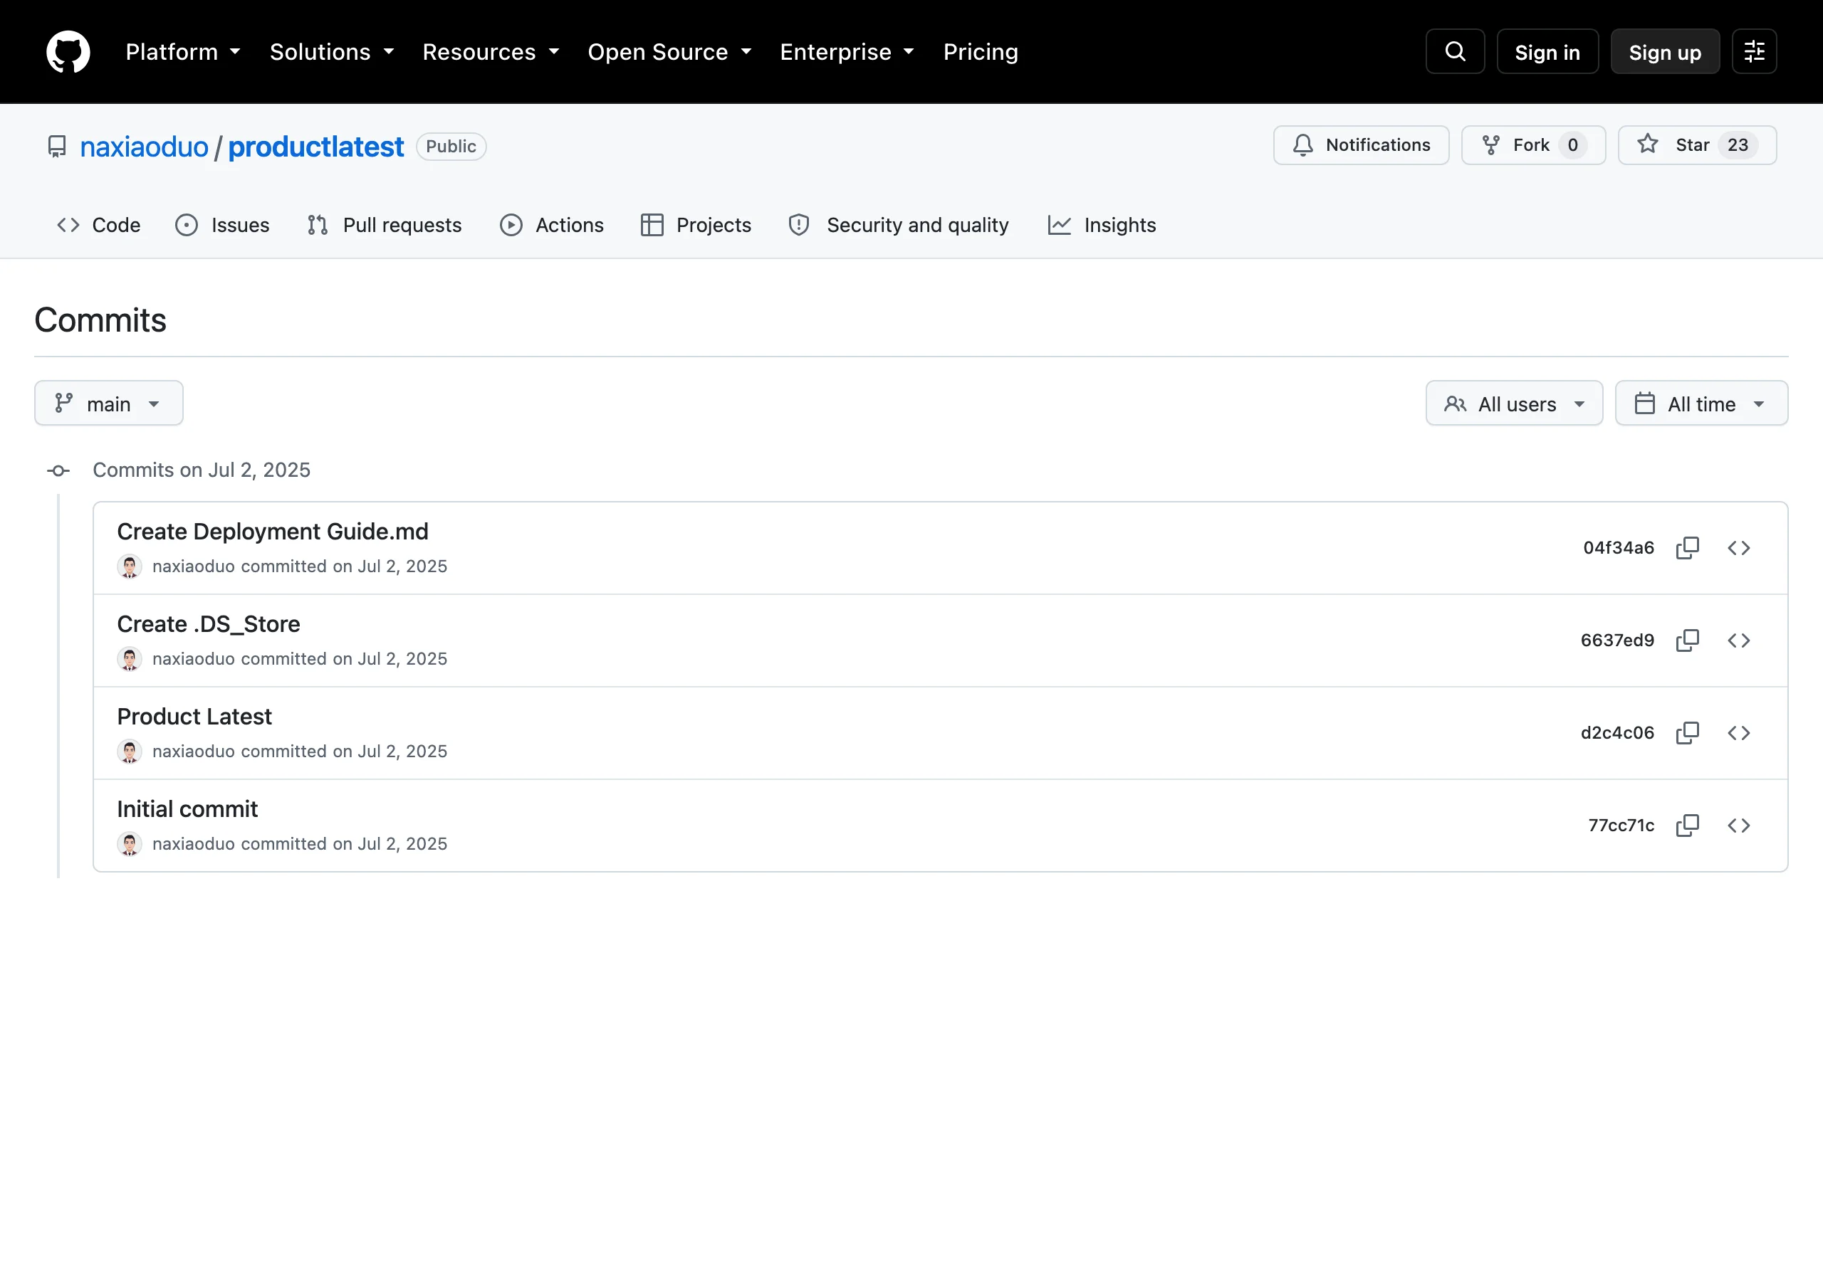The height and width of the screenshot is (1281, 1823).
Task: Copy full SHA for commit d2c4c06
Action: (x=1687, y=732)
